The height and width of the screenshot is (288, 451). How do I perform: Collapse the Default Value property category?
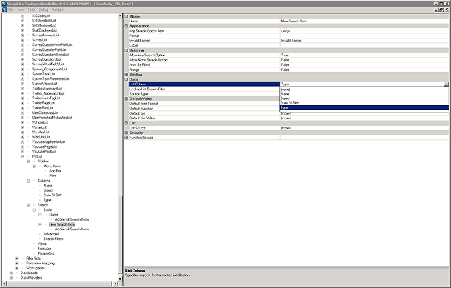[126, 99]
